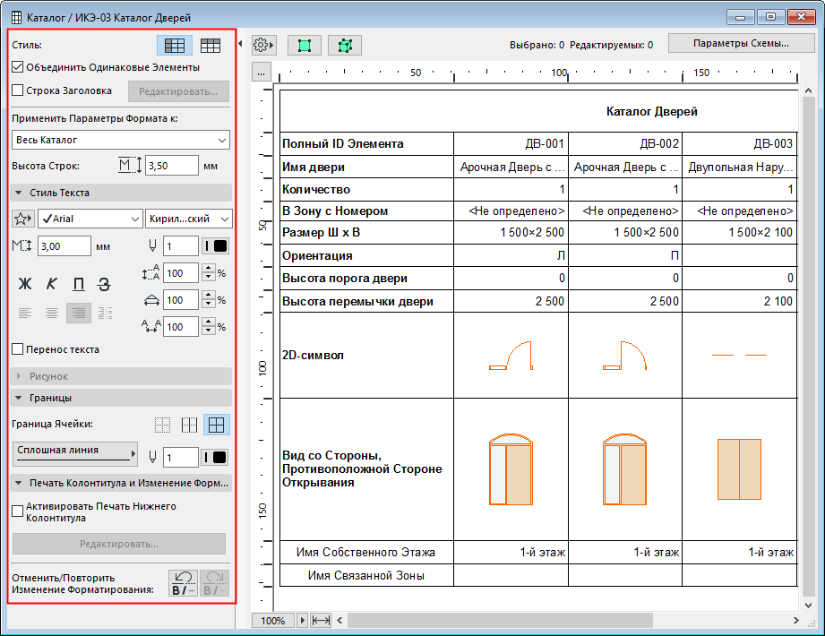Uncheck Объединить Одинаковые Элементы checkbox
Image resolution: width=825 pixels, height=636 pixels.
18,67
